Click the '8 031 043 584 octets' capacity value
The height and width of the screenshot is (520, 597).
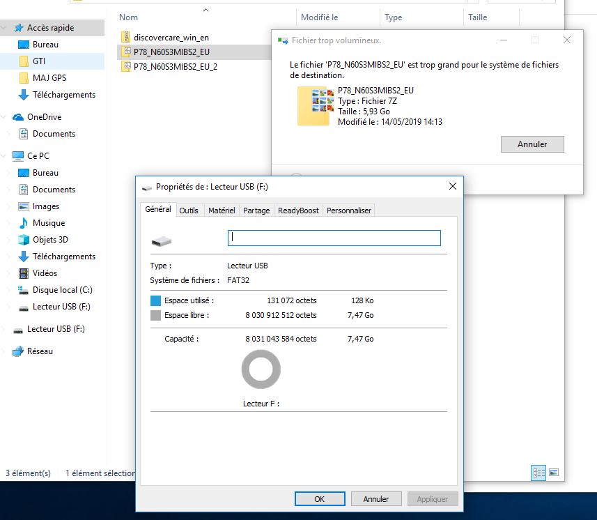point(281,339)
